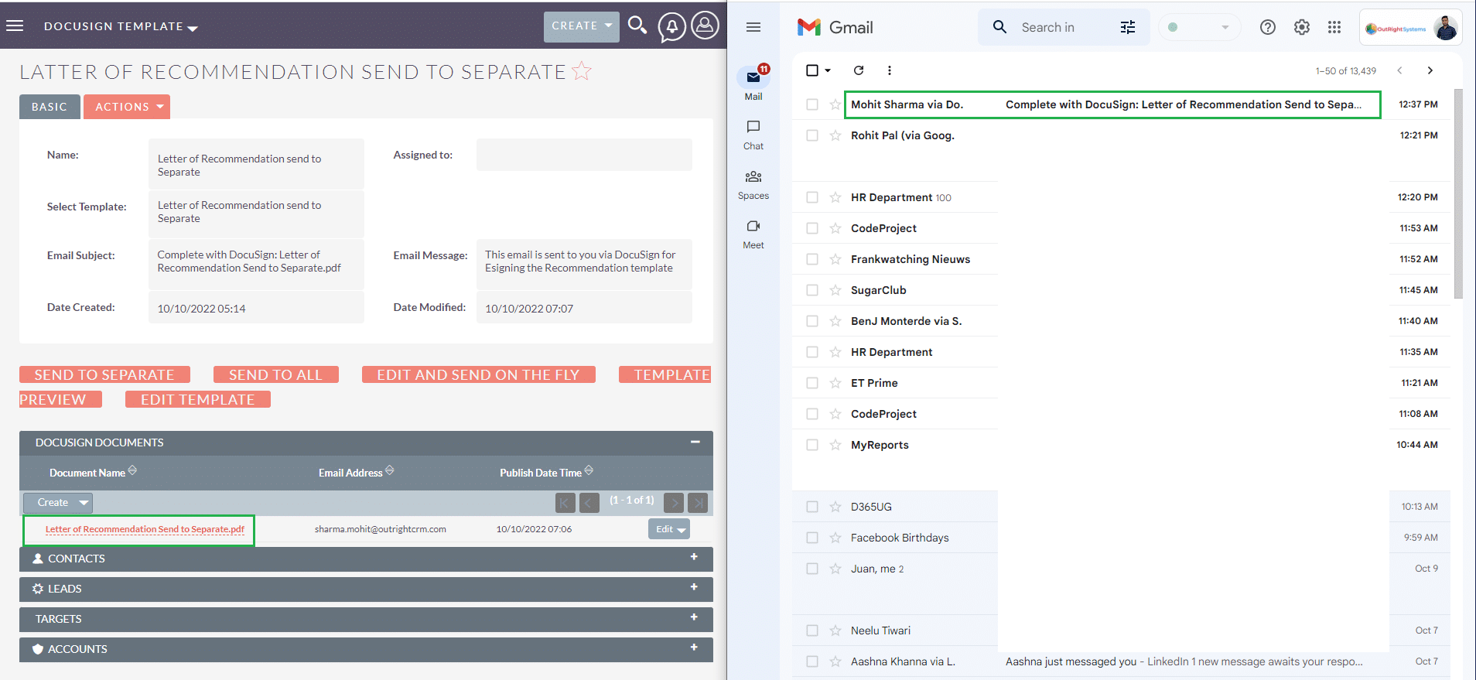Expand the Accounts subpanel
This screenshot has height=680, width=1476.
click(694, 648)
